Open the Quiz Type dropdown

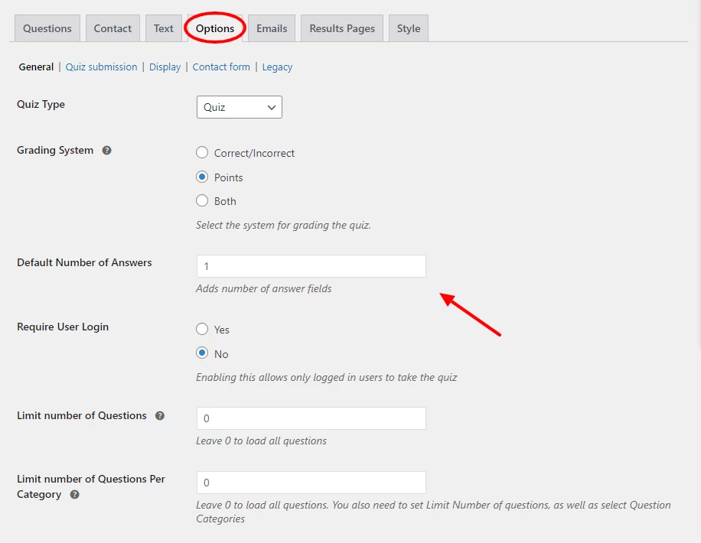pos(240,107)
